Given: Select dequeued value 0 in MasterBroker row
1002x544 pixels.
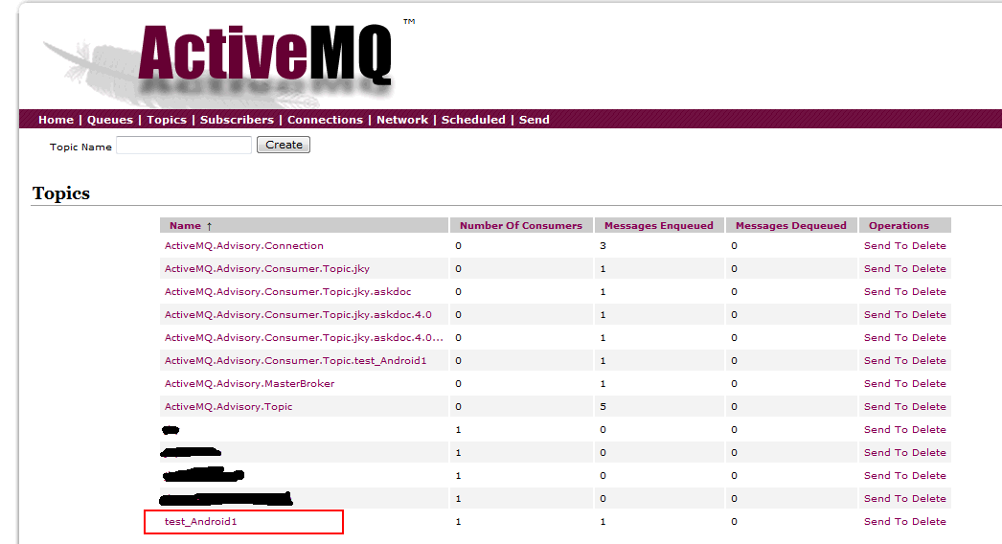Looking at the screenshot, I should pos(734,383).
